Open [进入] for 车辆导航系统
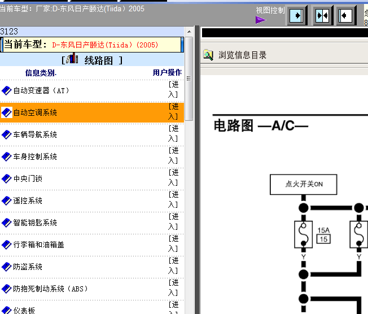The height and width of the screenshot is (314, 368). pos(173,133)
